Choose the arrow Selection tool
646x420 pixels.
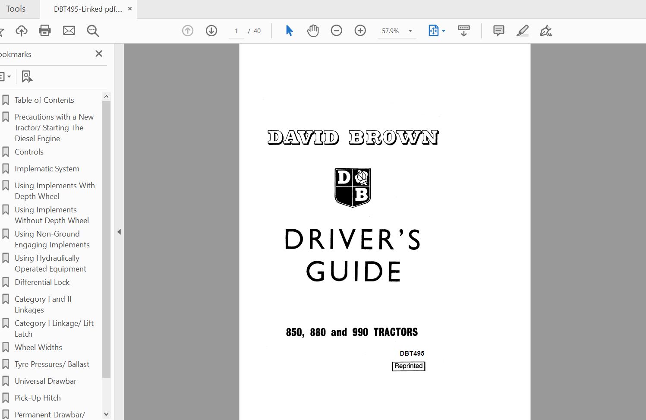click(x=289, y=31)
